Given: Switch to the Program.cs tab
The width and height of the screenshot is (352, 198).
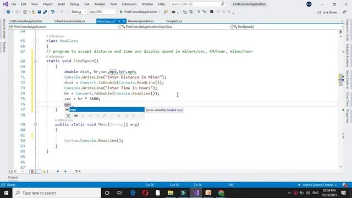Looking at the screenshot, I should tap(174, 21).
